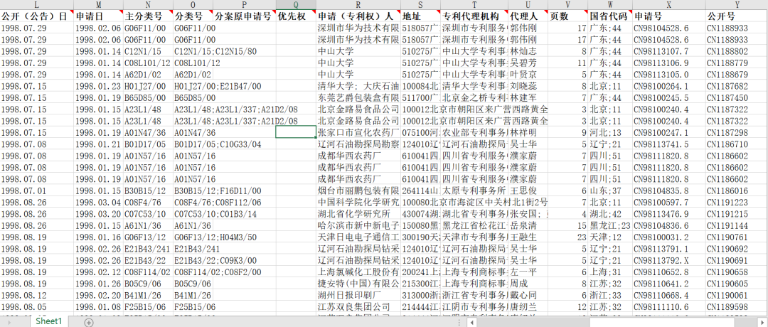
Task: Select column L header
Action: 37,5
